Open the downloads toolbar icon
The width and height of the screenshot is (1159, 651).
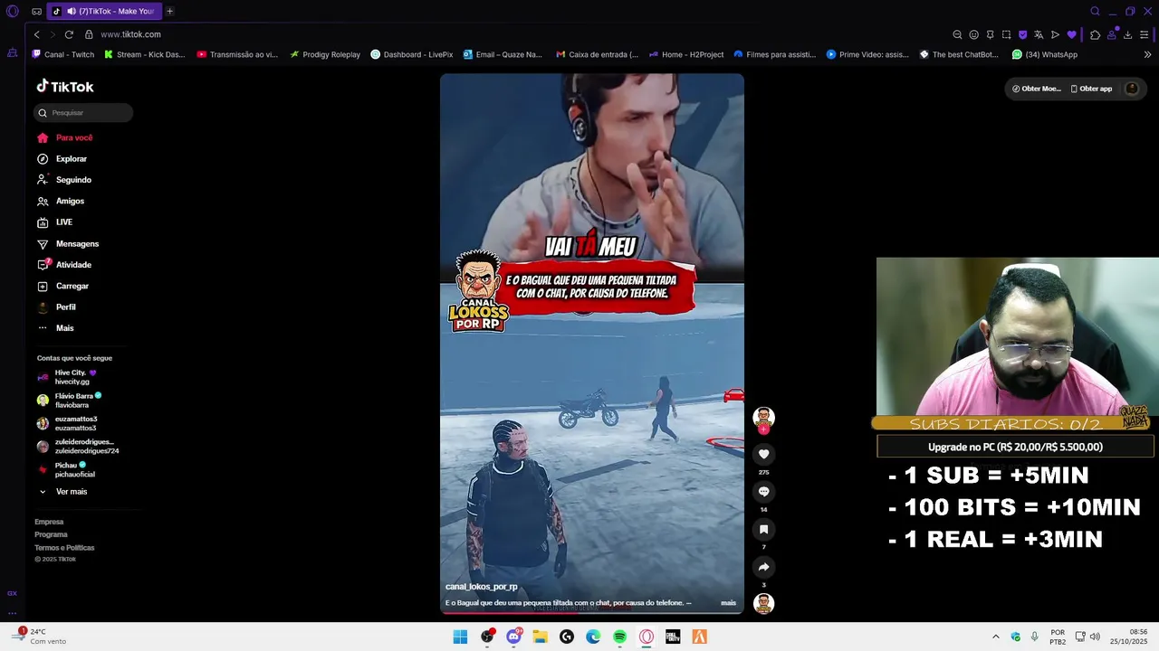[1127, 34]
